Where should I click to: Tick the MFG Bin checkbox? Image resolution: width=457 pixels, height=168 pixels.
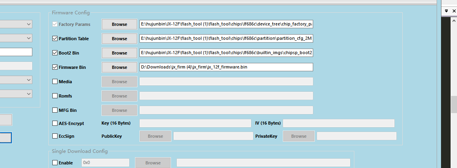click(55, 110)
